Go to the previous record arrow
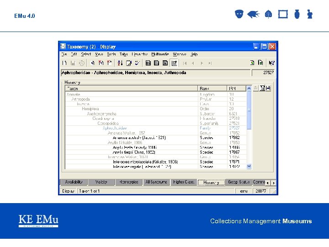This screenshot has width=329, height=247. [193, 63]
